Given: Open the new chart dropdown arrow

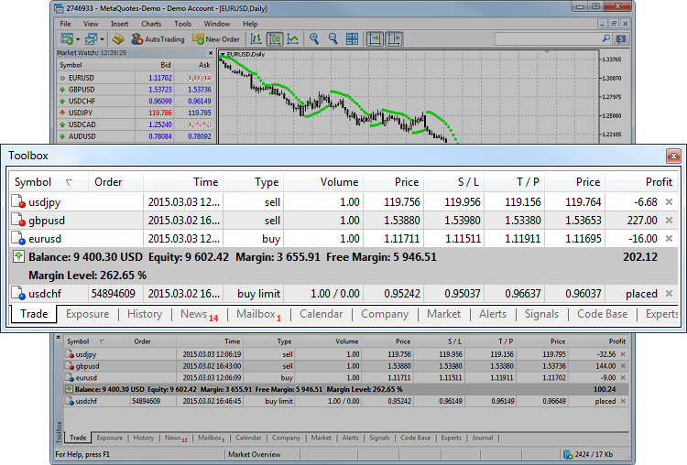Looking at the screenshot, I should [77, 39].
